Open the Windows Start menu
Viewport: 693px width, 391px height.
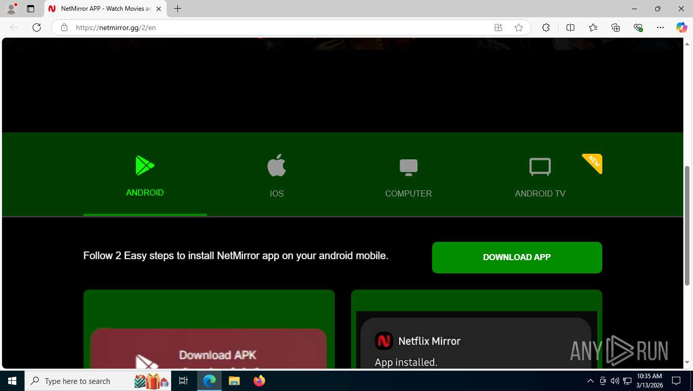tap(12, 381)
